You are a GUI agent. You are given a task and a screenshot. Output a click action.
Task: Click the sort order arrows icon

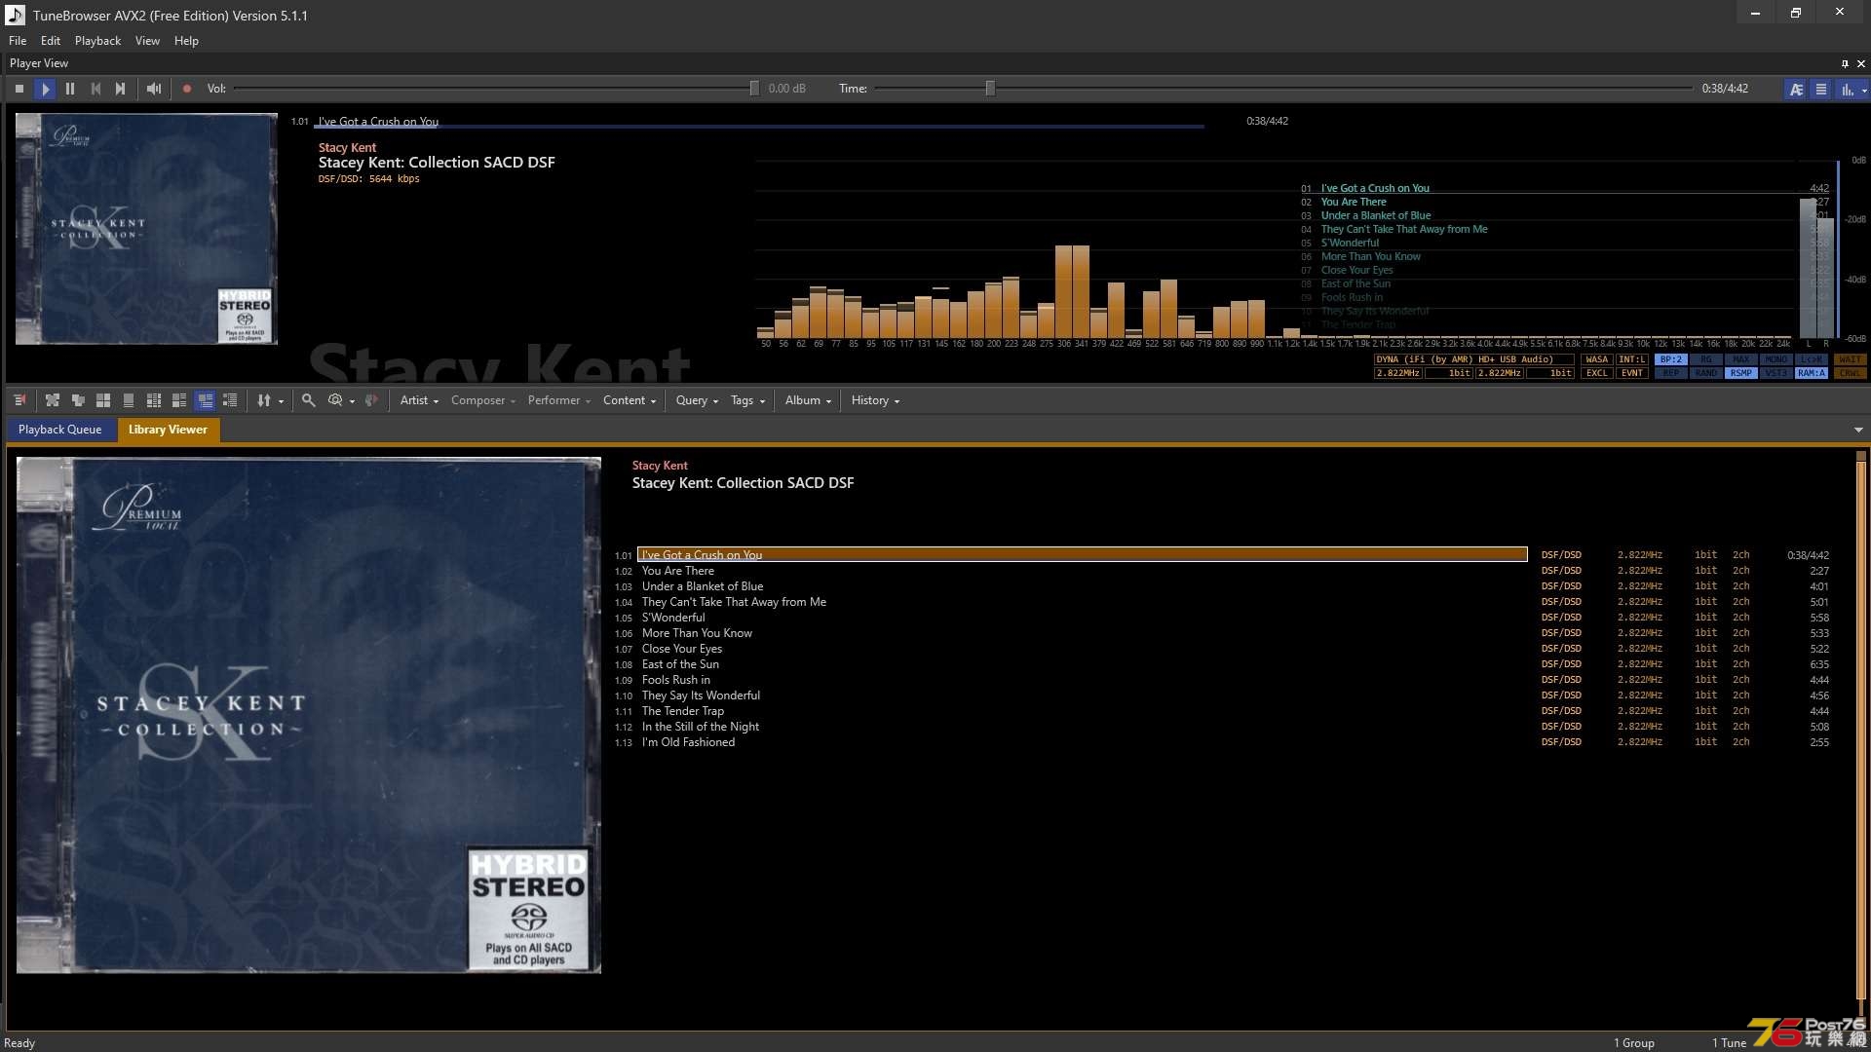(x=264, y=400)
